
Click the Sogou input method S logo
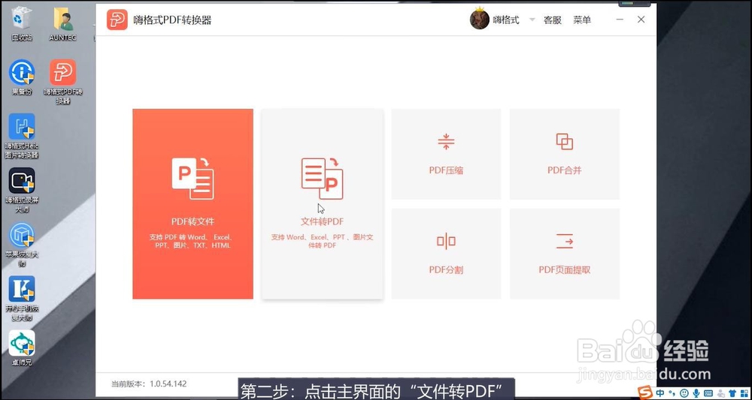pos(646,392)
